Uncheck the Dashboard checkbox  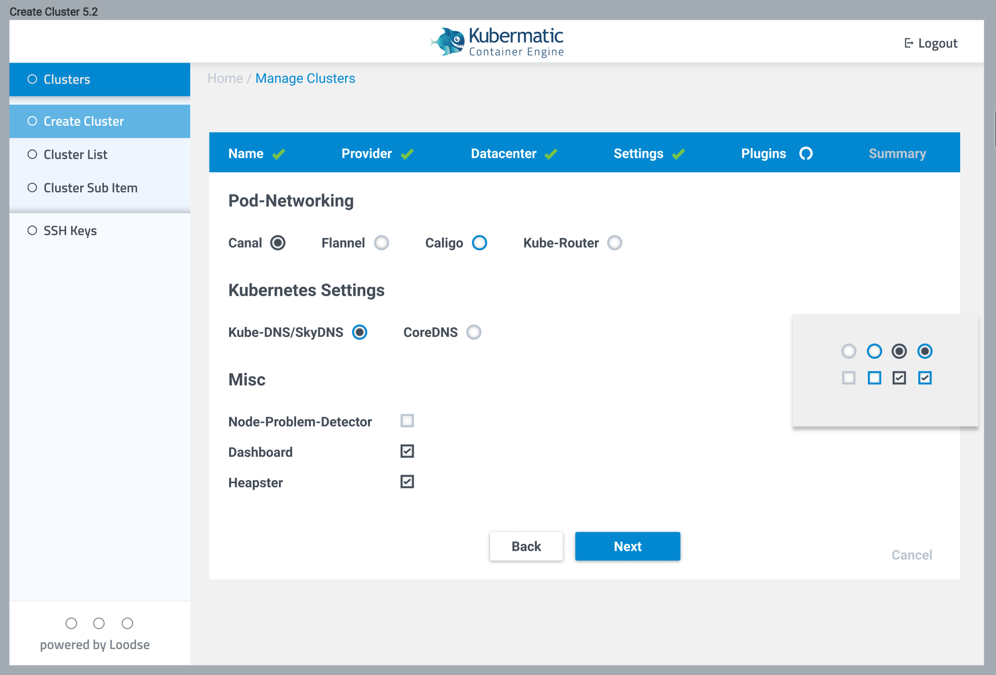point(407,451)
